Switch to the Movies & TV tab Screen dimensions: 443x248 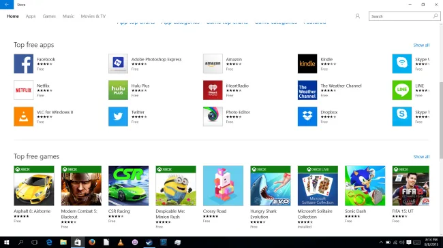(x=93, y=16)
